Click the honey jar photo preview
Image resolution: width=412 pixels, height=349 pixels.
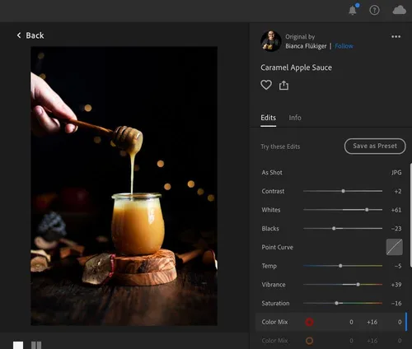(x=124, y=186)
